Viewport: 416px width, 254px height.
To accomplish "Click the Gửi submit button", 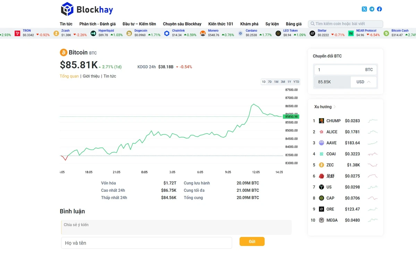I will [x=252, y=241].
